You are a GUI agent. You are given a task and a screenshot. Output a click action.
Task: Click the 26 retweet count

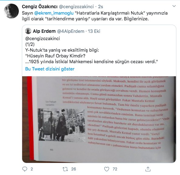pyautogui.click(x=73, y=169)
